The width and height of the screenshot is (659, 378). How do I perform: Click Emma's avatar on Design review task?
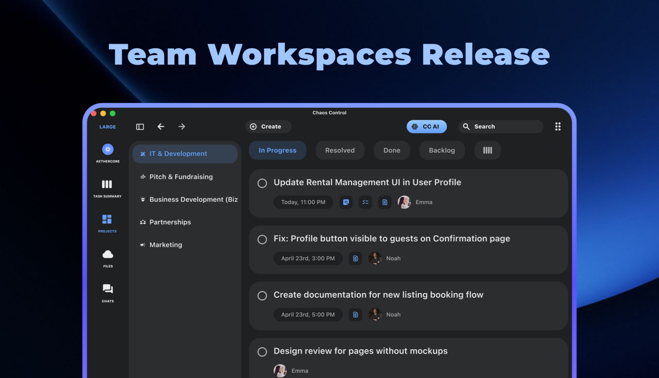(x=280, y=371)
